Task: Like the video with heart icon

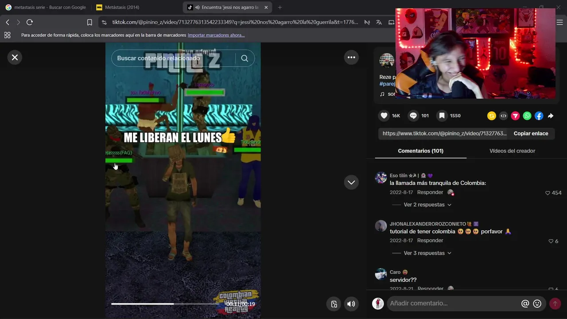Action: [x=384, y=116]
